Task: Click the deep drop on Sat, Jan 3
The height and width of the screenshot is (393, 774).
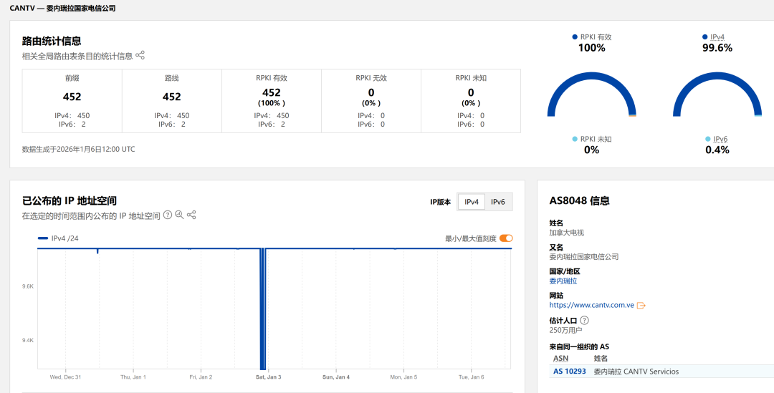Action: 262,308
